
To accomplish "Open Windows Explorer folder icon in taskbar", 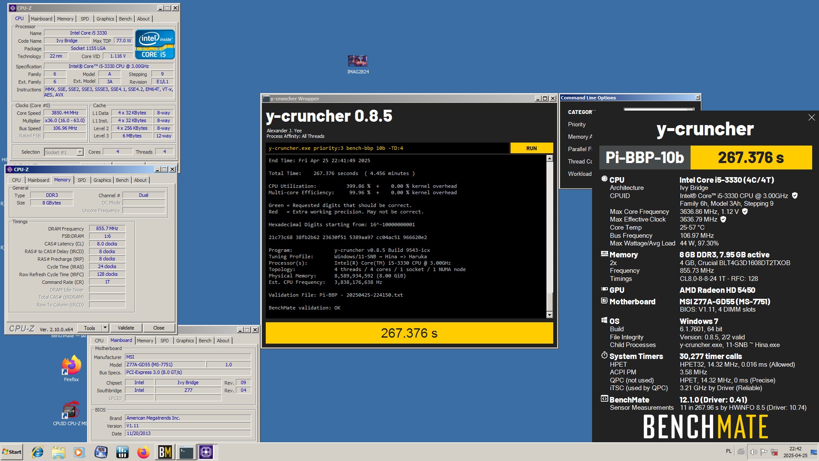I will pos(58,452).
